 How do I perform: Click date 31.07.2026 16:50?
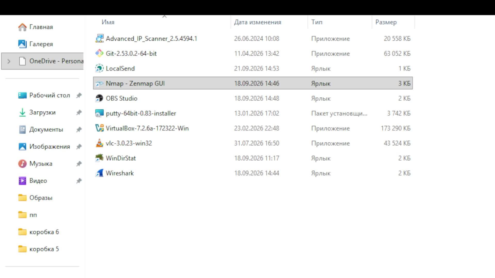point(257,143)
